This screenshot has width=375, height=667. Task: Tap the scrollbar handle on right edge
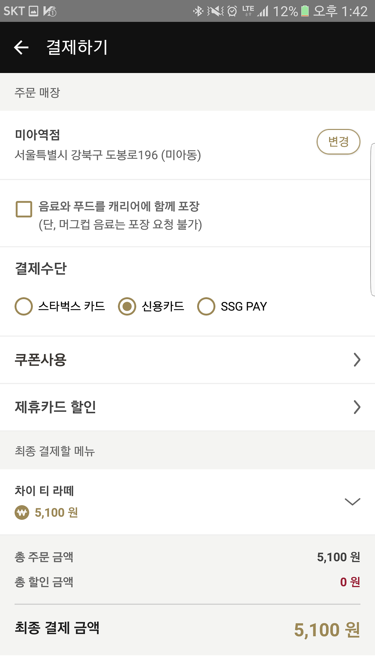click(373, 220)
